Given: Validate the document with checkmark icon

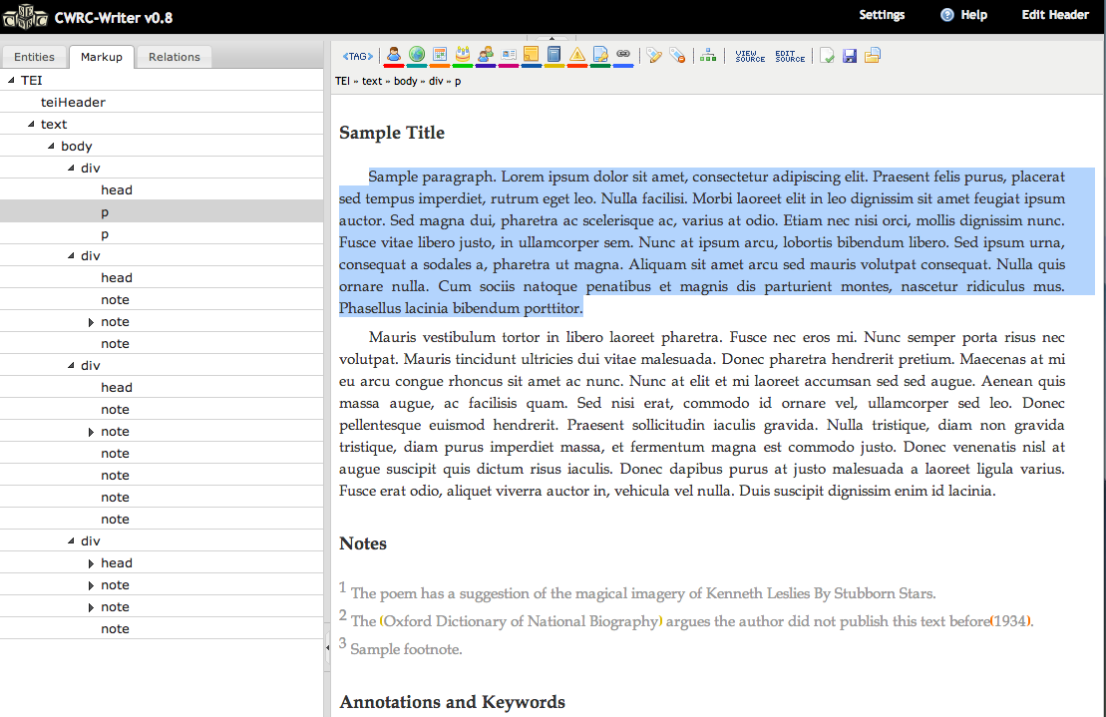Looking at the screenshot, I should 827,56.
